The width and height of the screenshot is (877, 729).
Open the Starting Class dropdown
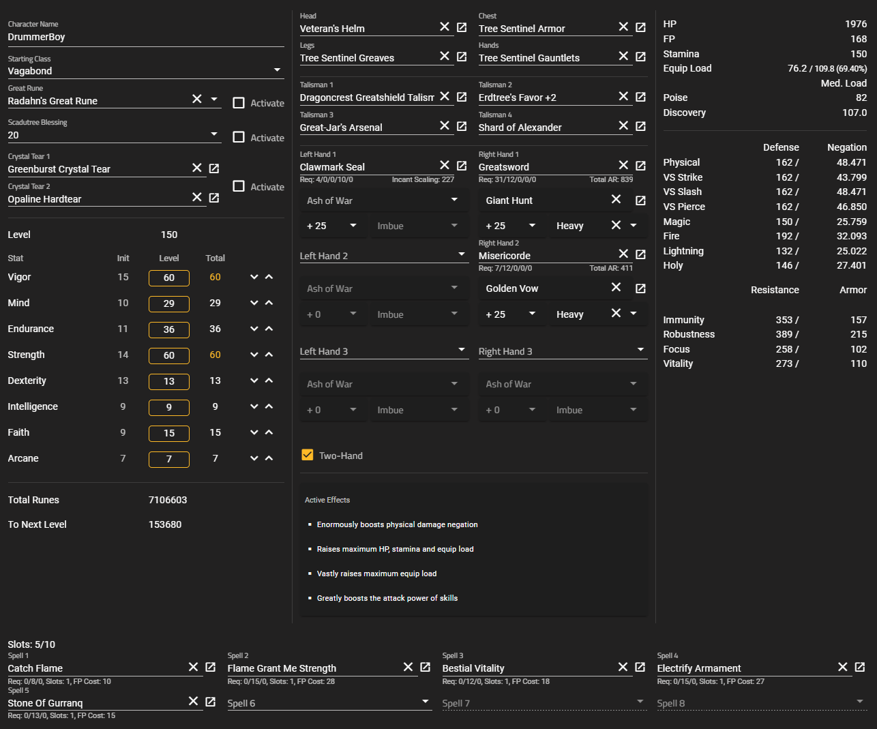[277, 70]
